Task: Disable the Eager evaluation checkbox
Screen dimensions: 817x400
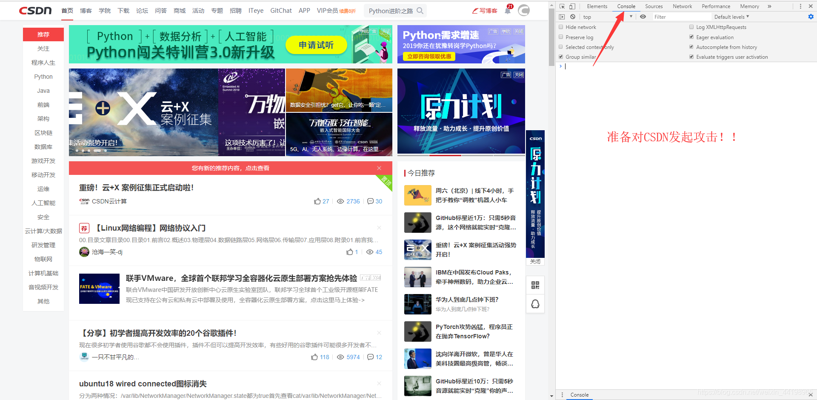Action: (691, 37)
